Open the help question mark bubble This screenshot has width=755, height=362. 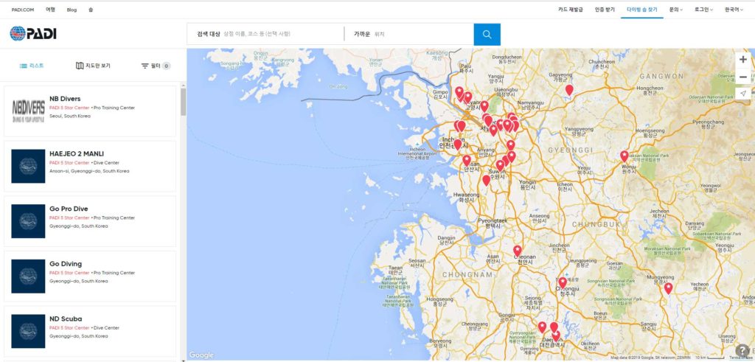tap(741, 350)
